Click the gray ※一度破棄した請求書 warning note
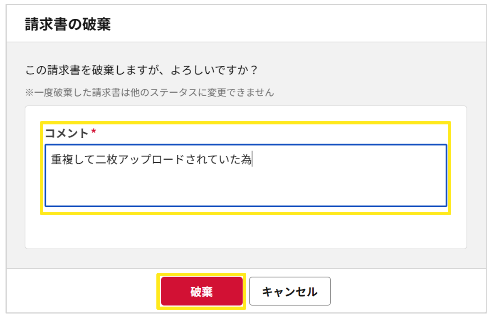The width and height of the screenshot is (492, 317). point(150,92)
